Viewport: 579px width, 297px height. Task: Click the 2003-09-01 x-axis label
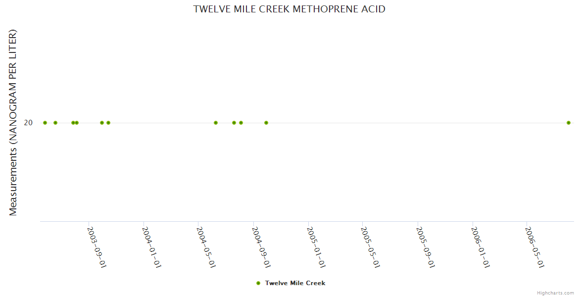pyautogui.click(x=97, y=247)
